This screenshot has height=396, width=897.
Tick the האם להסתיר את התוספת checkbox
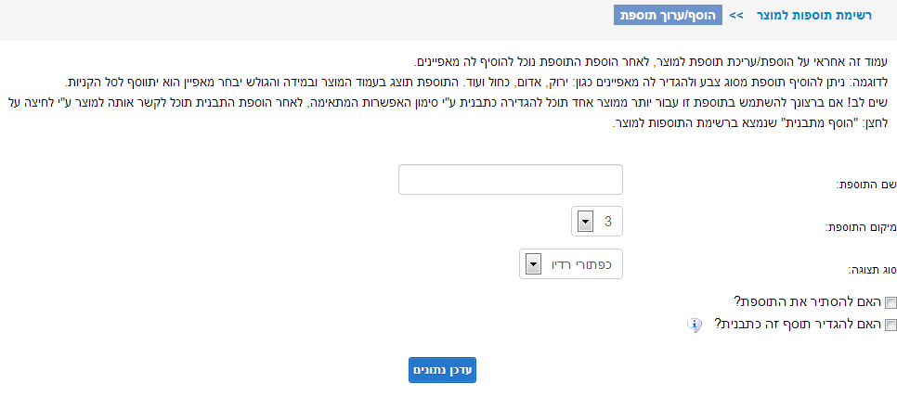pos(890,302)
